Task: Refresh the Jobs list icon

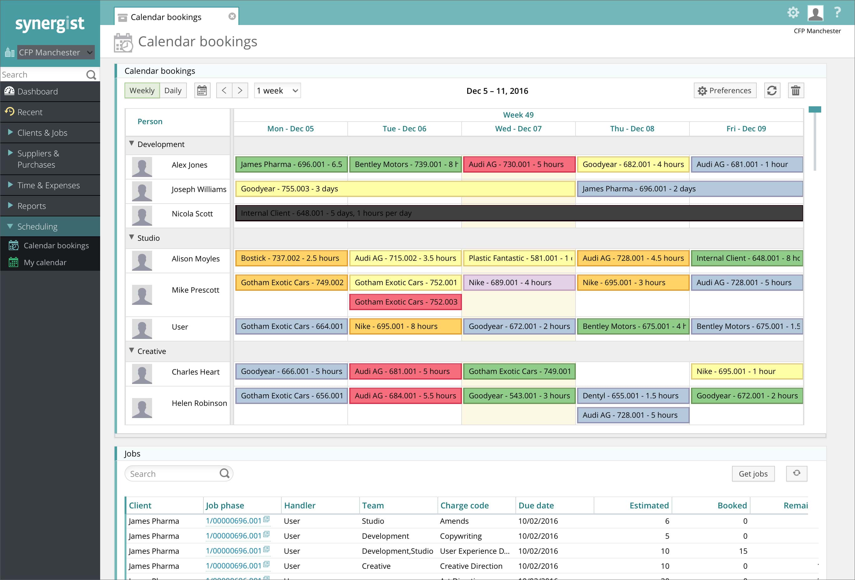Action: (796, 473)
